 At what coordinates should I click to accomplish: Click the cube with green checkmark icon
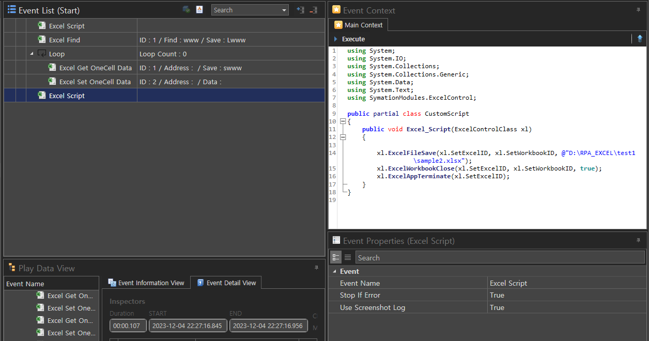[x=186, y=10]
